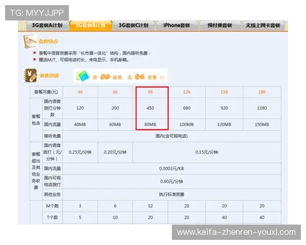Select the 66 monthly fee cell
Image resolution: width=306 pixels, height=245 pixels.
pos(115,92)
